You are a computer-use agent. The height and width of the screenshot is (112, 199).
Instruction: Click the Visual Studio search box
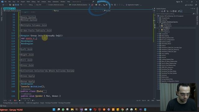click(x=83, y=2)
